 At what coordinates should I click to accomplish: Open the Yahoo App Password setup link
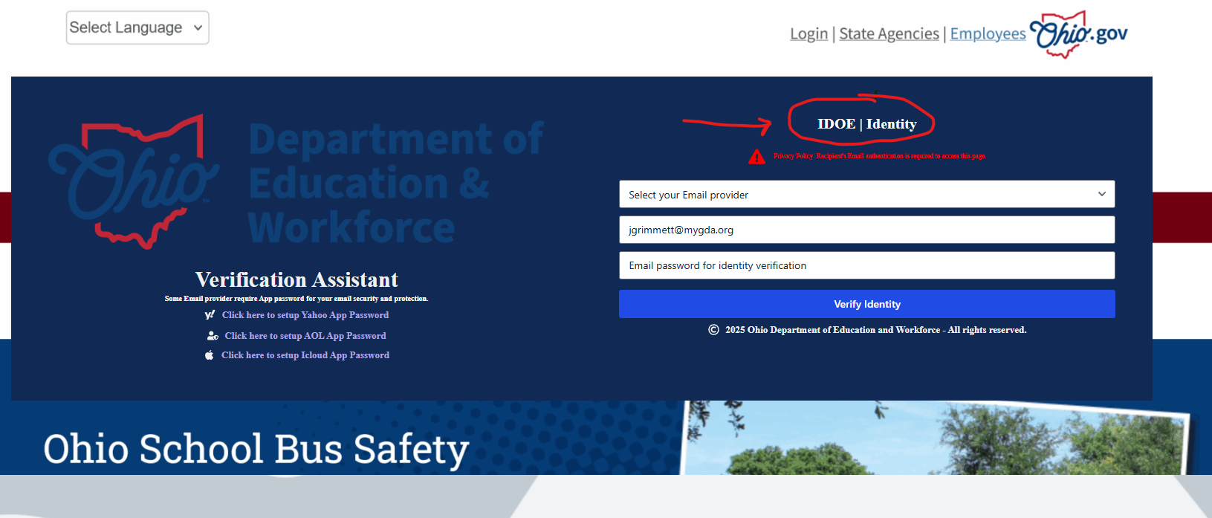pyautogui.click(x=305, y=315)
